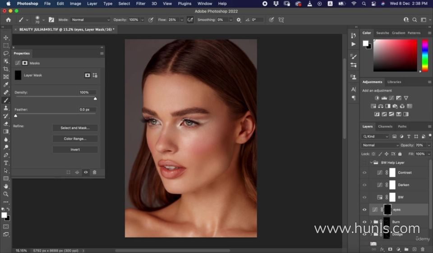This screenshot has height=253, width=433.
Task: Click the vertical hue spectrum slider
Action: pyautogui.click(x=424, y=55)
